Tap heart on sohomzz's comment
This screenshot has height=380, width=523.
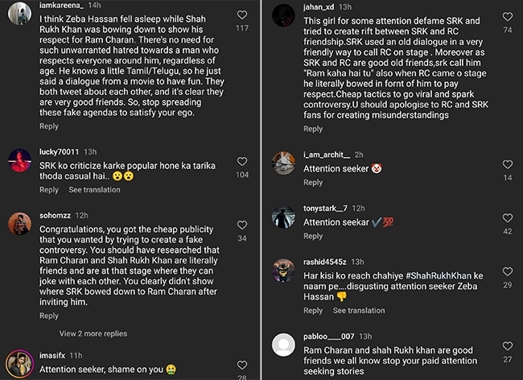242,225
